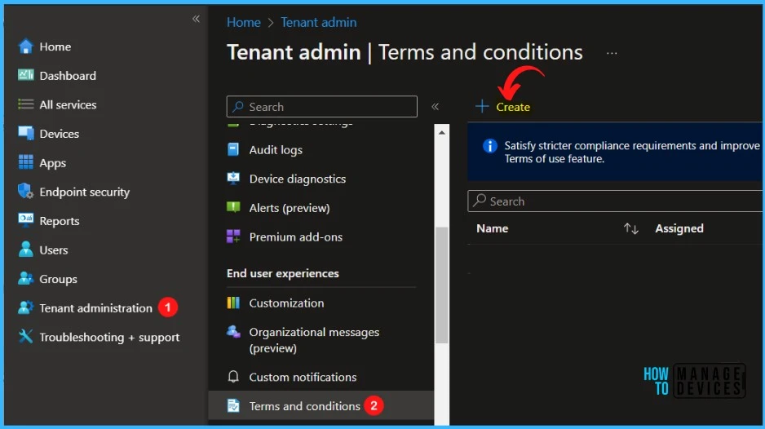Image resolution: width=765 pixels, height=429 pixels.
Task: Click the Organizational messages icon
Action: [x=233, y=332]
